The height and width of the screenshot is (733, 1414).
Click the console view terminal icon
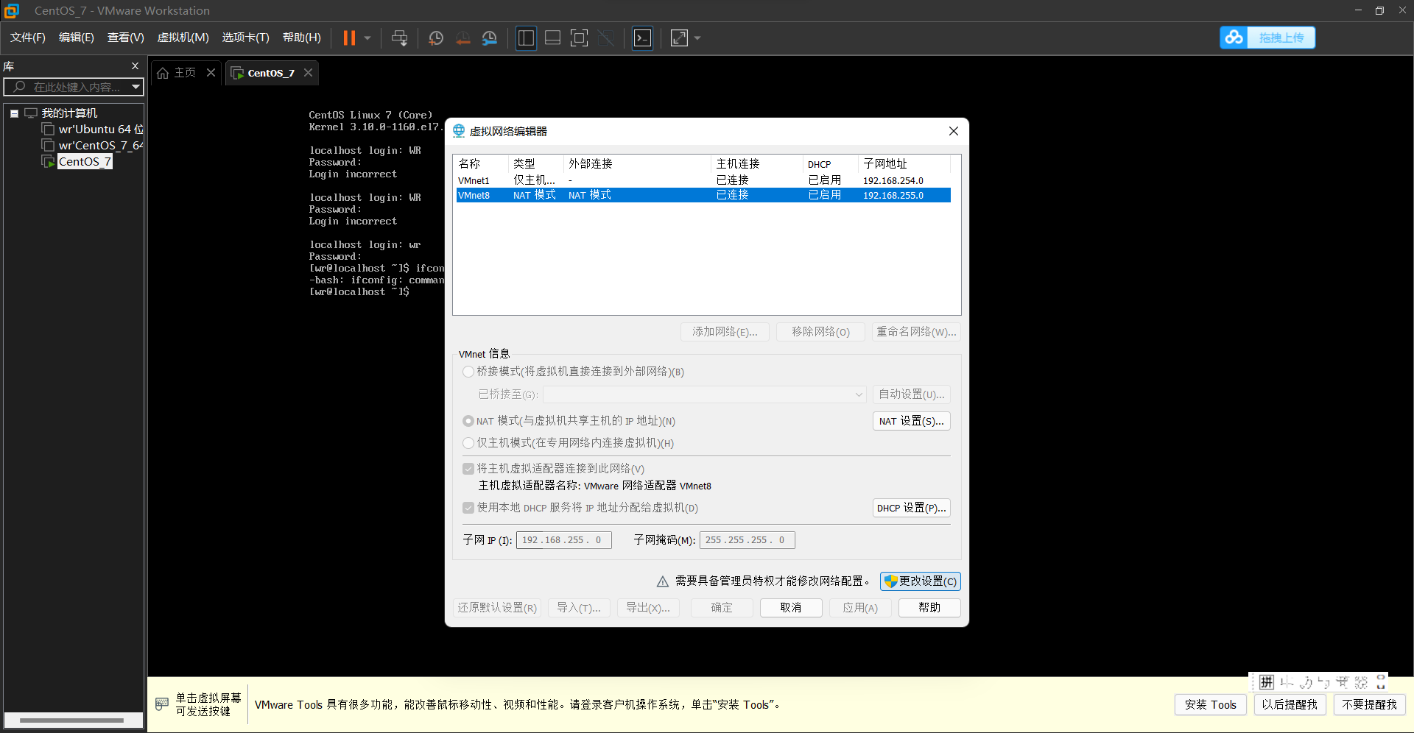click(x=642, y=38)
